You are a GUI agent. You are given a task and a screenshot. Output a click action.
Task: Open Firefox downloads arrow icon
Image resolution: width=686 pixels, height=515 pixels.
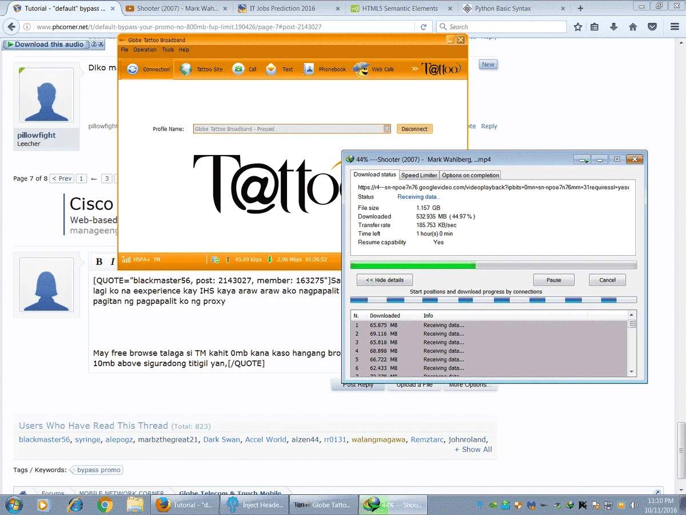click(x=613, y=27)
